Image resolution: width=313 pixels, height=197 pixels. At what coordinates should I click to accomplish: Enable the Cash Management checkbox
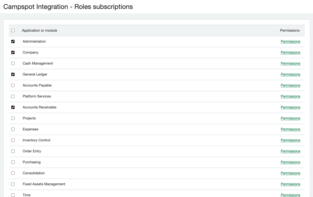(x=13, y=63)
